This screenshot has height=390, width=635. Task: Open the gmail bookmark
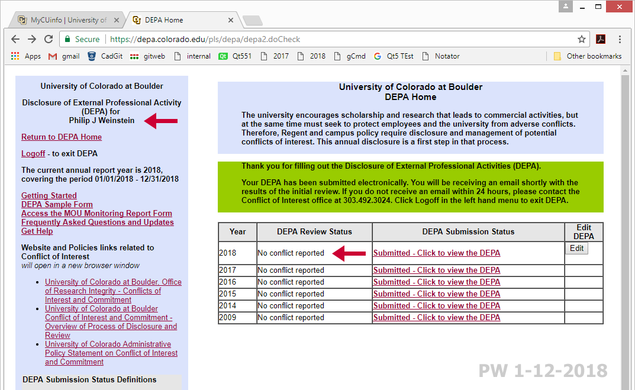click(64, 56)
